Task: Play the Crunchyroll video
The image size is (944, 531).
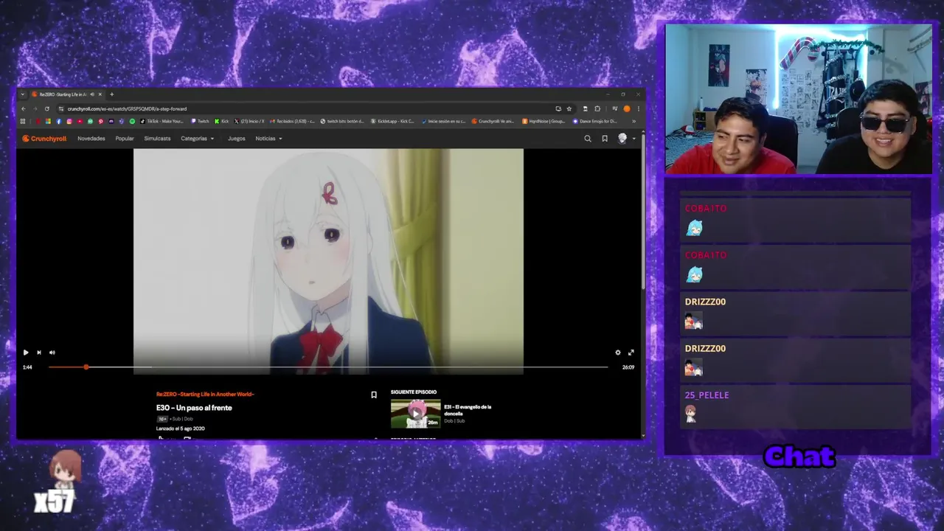Action: tap(26, 353)
